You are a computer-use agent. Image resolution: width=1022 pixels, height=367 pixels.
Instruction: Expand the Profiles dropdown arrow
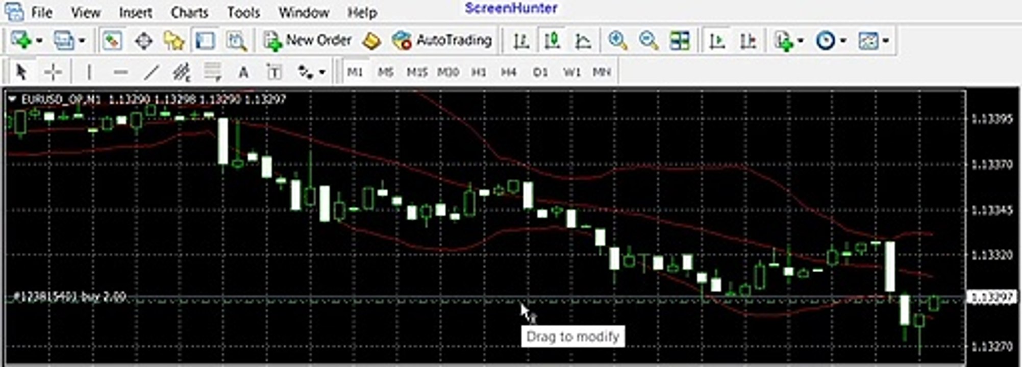tap(82, 41)
